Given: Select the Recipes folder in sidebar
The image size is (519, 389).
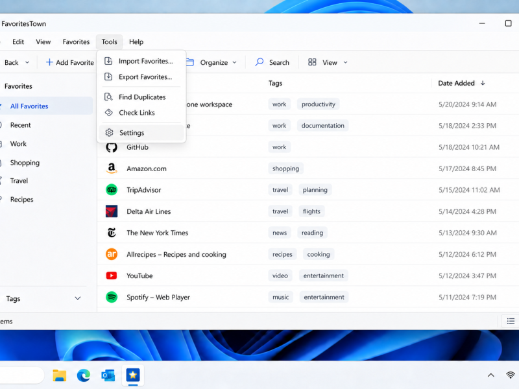Looking at the screenshot, I should [x=22, y=200].
